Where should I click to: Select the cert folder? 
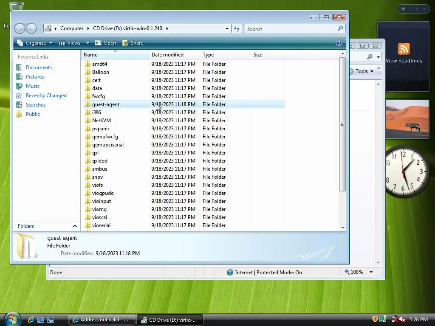(96, 80)
